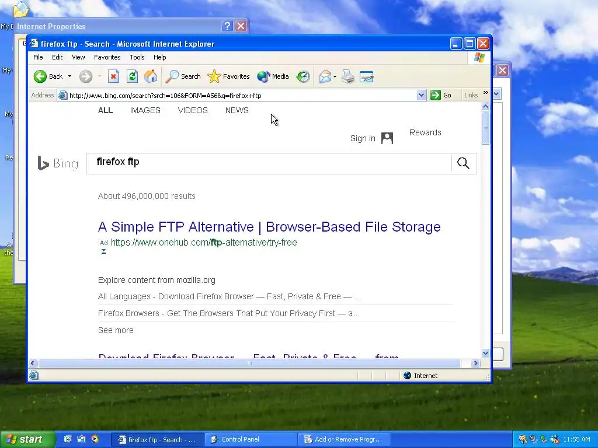Click the Bing logo
The width and height of the screenshot is (598, 448).
pyautogui.click(x=58, y=163)
